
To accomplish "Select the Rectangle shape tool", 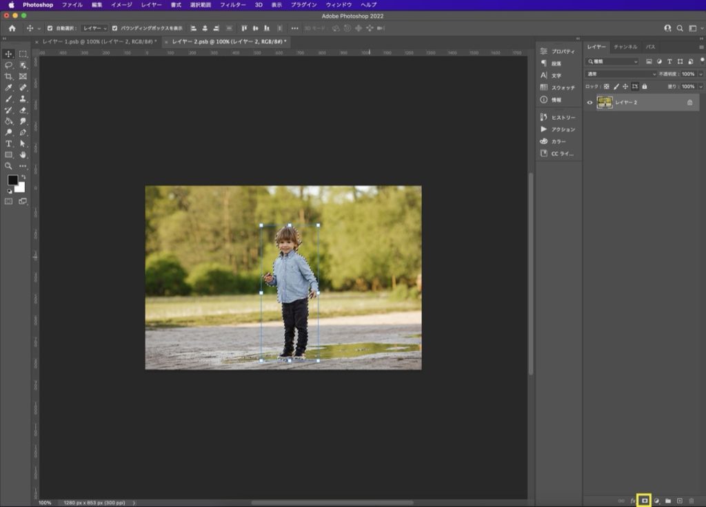I will [8, 155].
